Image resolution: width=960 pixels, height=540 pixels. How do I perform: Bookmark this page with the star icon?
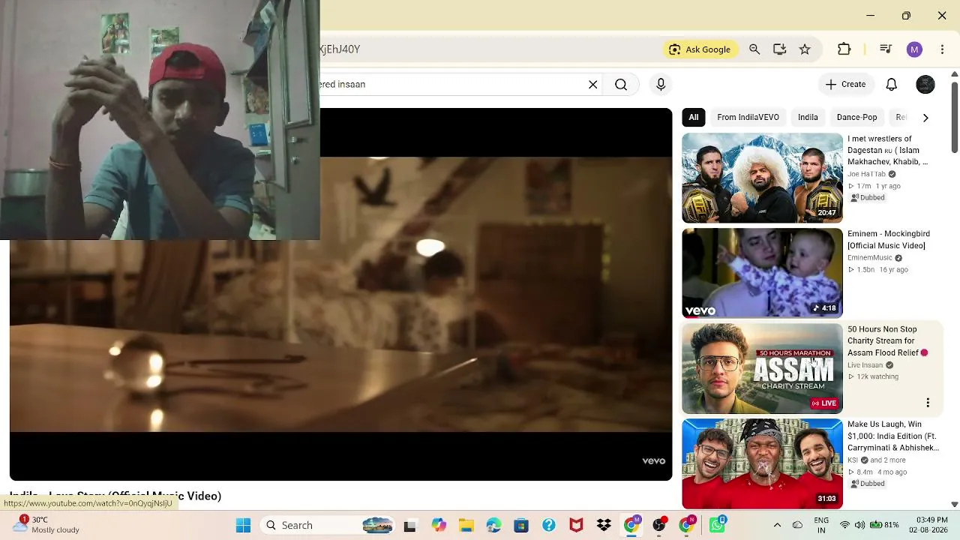pyautogui.click(x=805, y=49)
